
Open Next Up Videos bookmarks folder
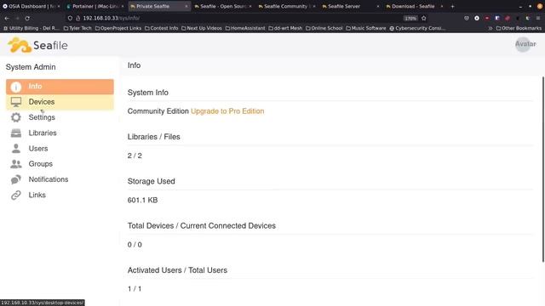pyautogui.click(x=202, y=28)
